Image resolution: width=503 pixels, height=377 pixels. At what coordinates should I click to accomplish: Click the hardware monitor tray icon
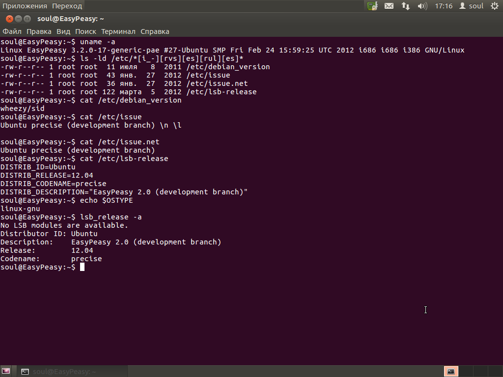[372, 6]
